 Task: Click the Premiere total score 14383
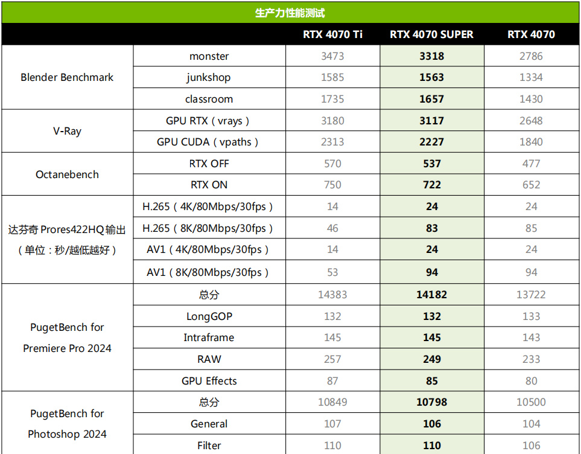click(332, 295)
